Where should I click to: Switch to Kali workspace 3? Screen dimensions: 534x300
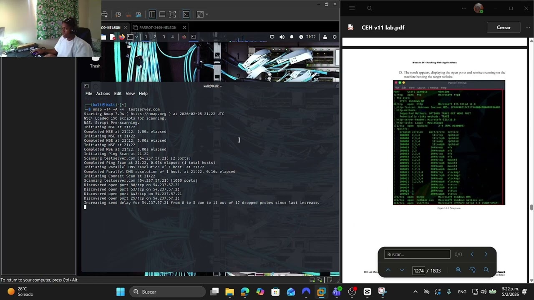pyautogui.click(x=164, y=37)
